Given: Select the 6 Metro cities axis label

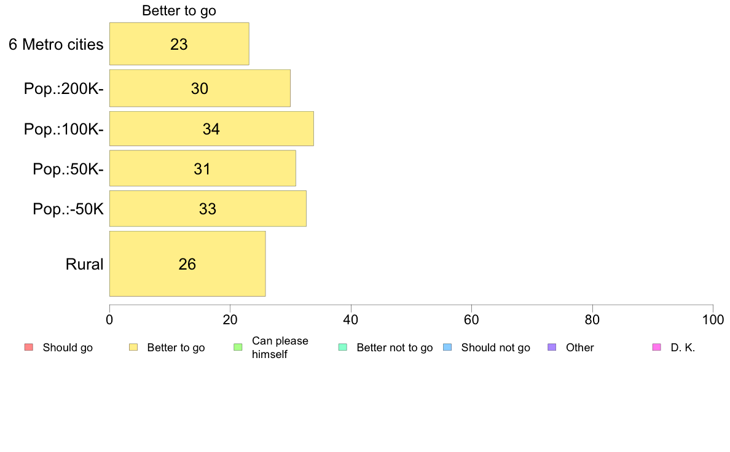Looking at the screenshot, I should tap(56, 44).
